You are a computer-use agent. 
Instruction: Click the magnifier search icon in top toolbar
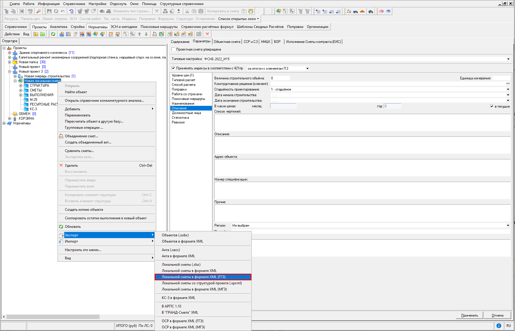38,11
